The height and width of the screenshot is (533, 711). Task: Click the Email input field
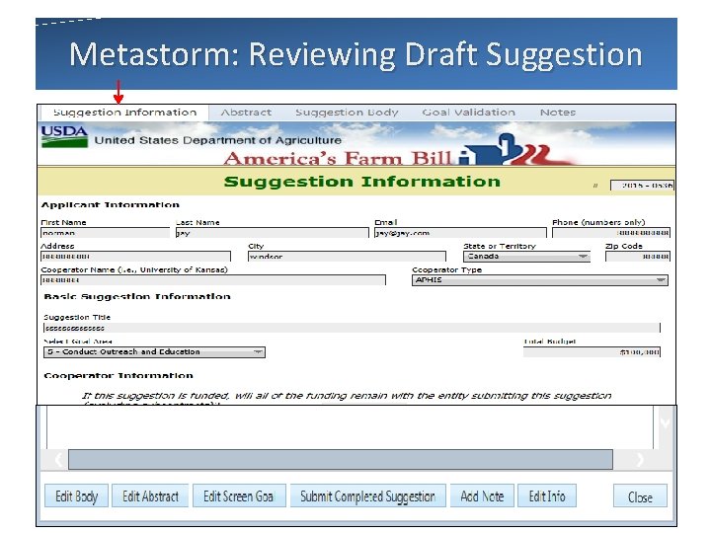[460, 233]
